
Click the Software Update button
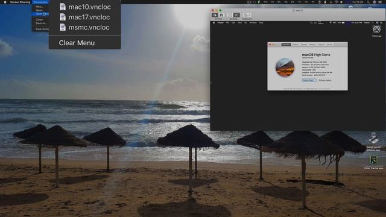click(325, 80)
